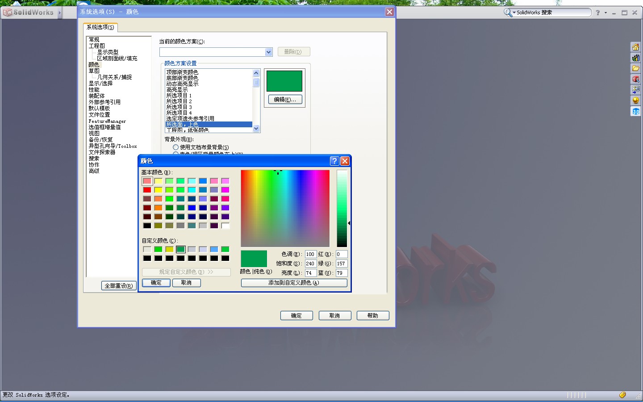Cancel the Color dialog with 取消

pos(186,283)
